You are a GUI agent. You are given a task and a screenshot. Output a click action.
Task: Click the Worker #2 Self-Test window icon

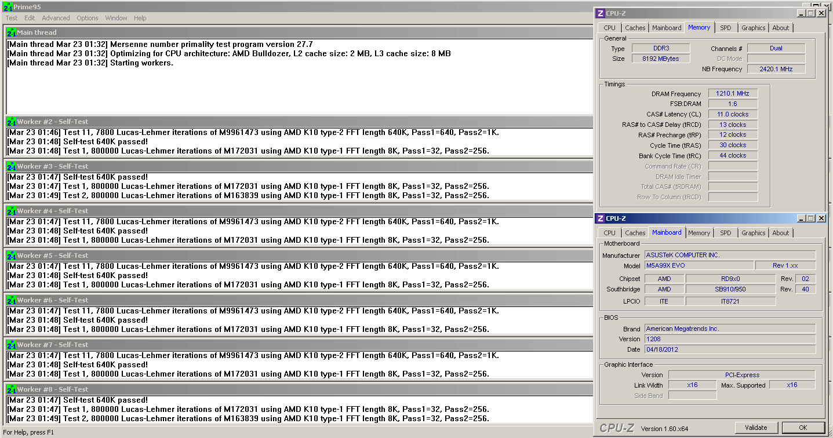pyautogui.click(x=10, y=122)
